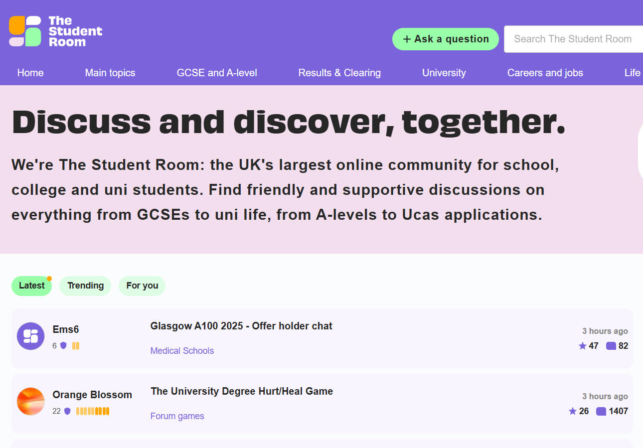This screenshot has width=643, height=448.
Task: Open the Results & Clearing menu
Action: tap(339, 73)
